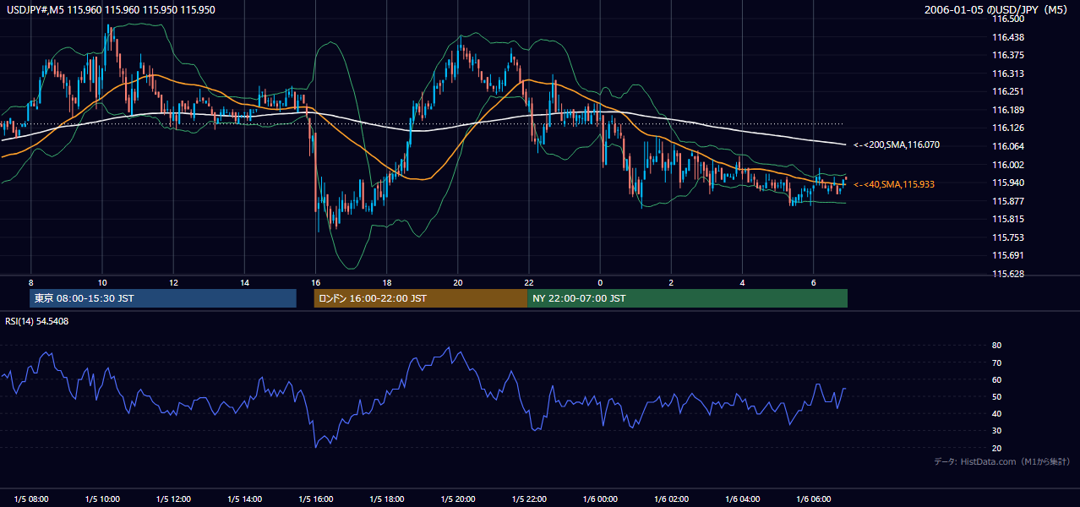
Task: Click the 116.064 price axis label
Action: pyautogui.click(x=1006, y=146)
